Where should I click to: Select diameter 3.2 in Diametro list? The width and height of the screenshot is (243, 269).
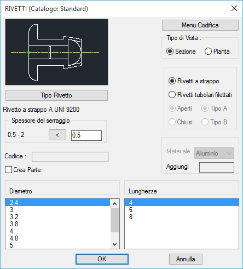(x=58, y=217)
